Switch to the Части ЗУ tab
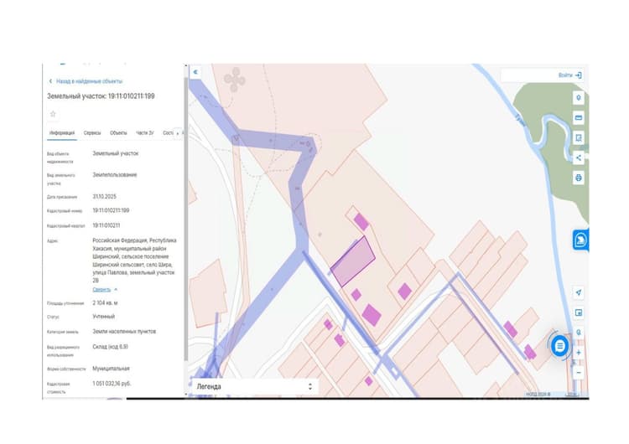The width and height of the screenshot is (629, 444). [x=145, y=133]
